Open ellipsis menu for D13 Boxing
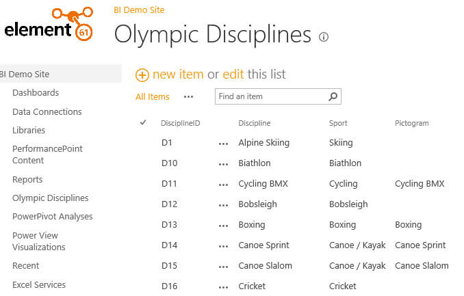 [x=223, y=226]
